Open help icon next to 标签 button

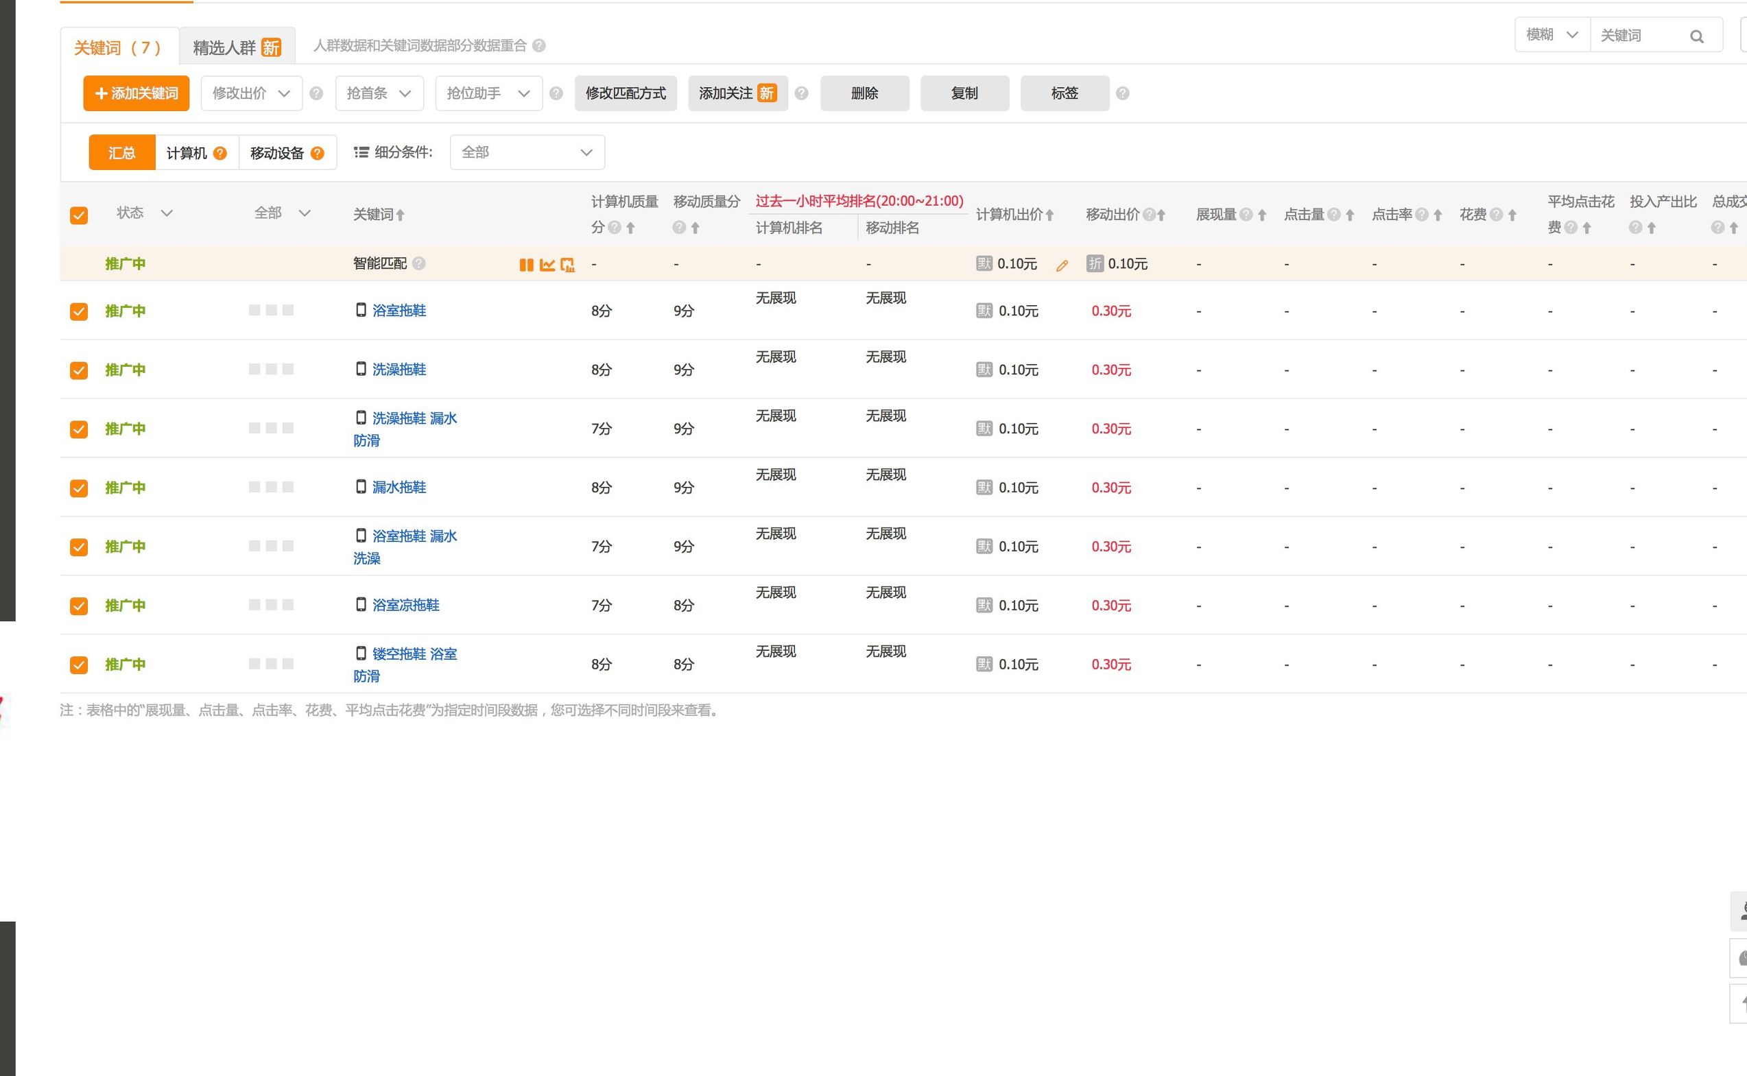(x=1122, y=93)
